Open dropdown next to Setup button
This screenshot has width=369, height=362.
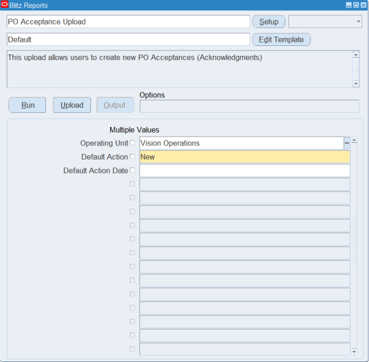click(325, 21)
